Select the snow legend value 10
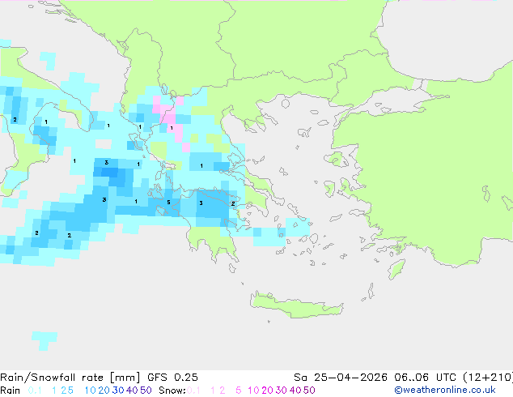 [x=253, y=391]
